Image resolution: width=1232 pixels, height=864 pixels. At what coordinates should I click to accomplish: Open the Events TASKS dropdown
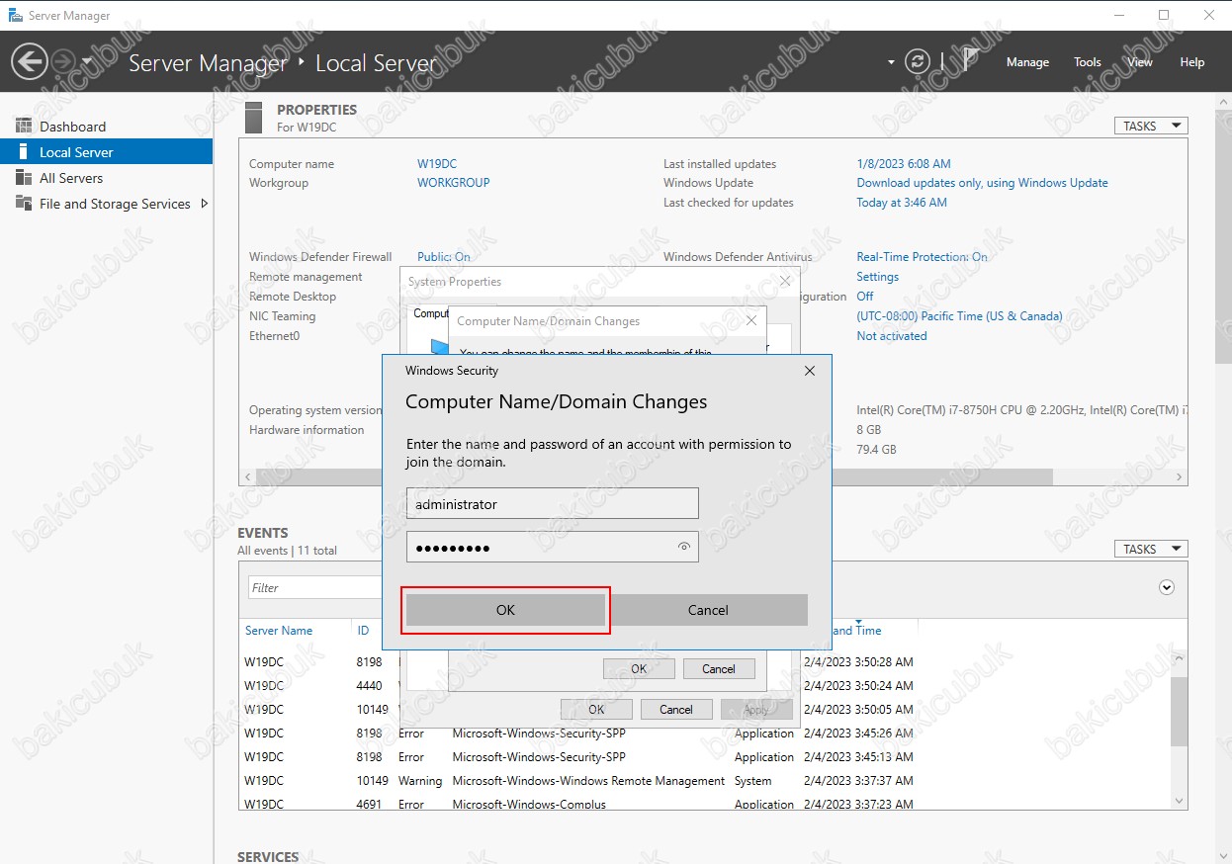(x=1150, y=549)
